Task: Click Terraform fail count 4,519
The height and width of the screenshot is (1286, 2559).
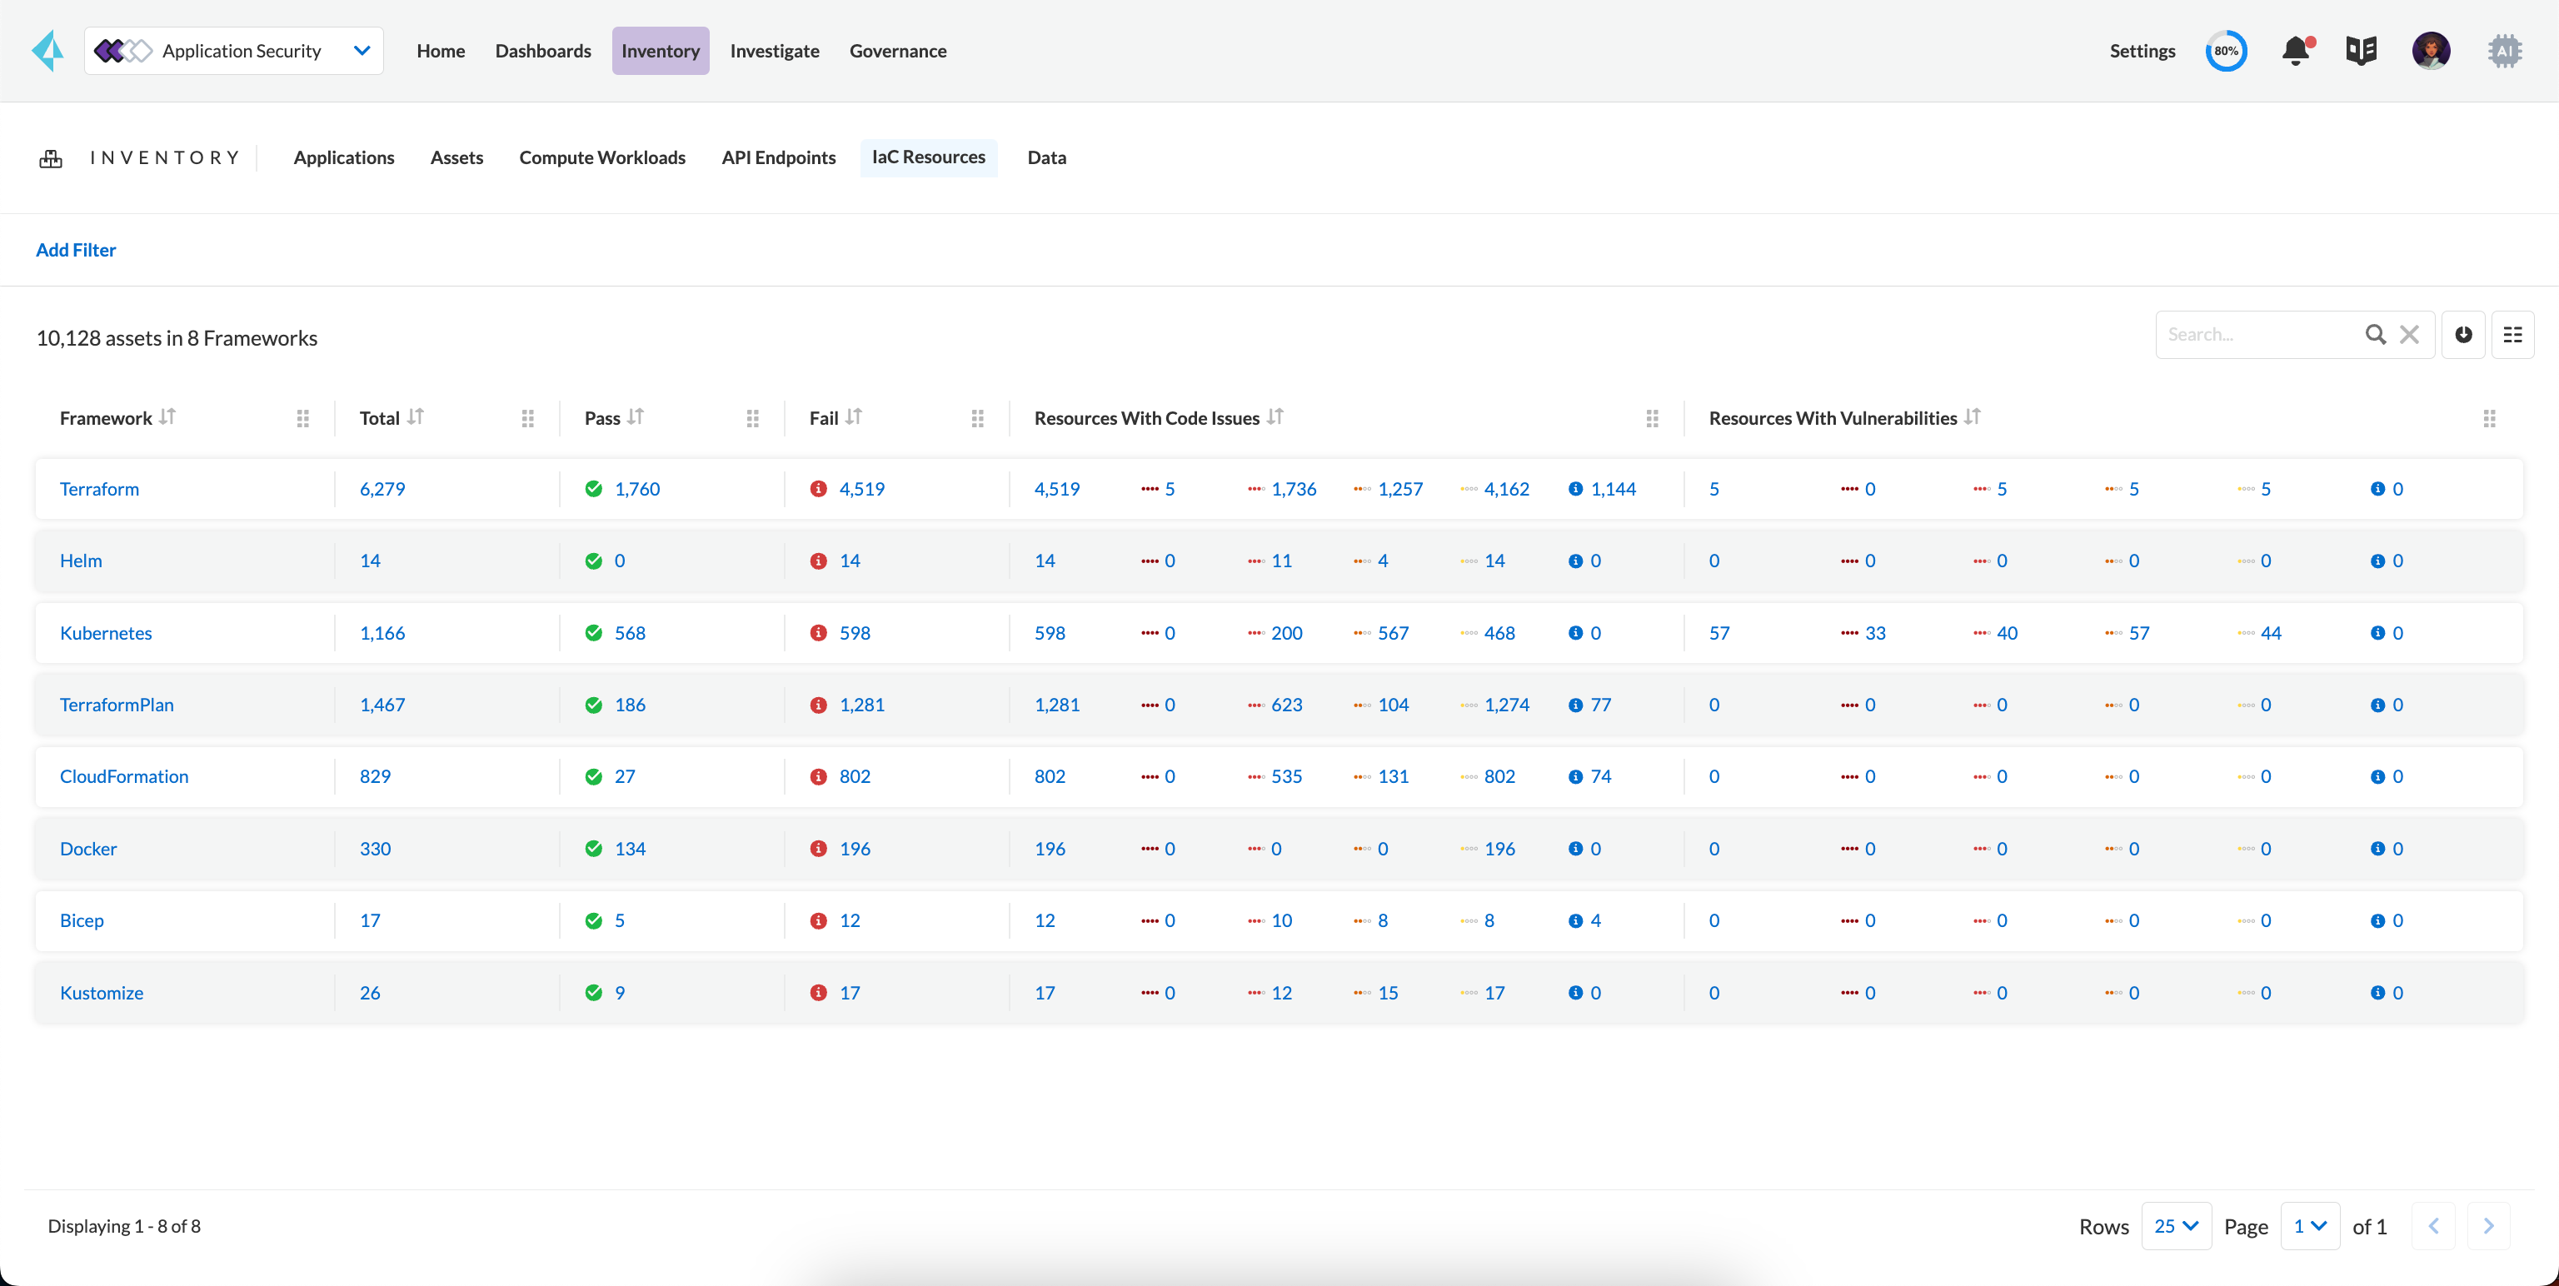Action: tap(862, 489)
